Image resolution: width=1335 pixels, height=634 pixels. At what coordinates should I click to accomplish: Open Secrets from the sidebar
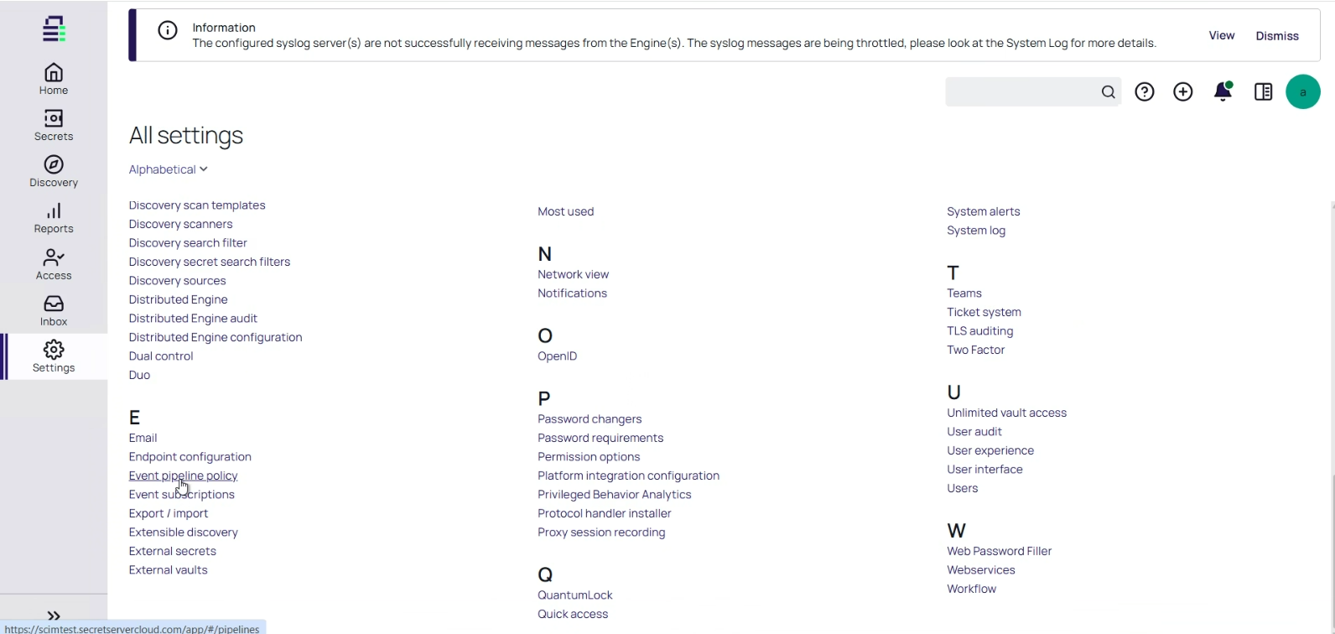(54, 125)
